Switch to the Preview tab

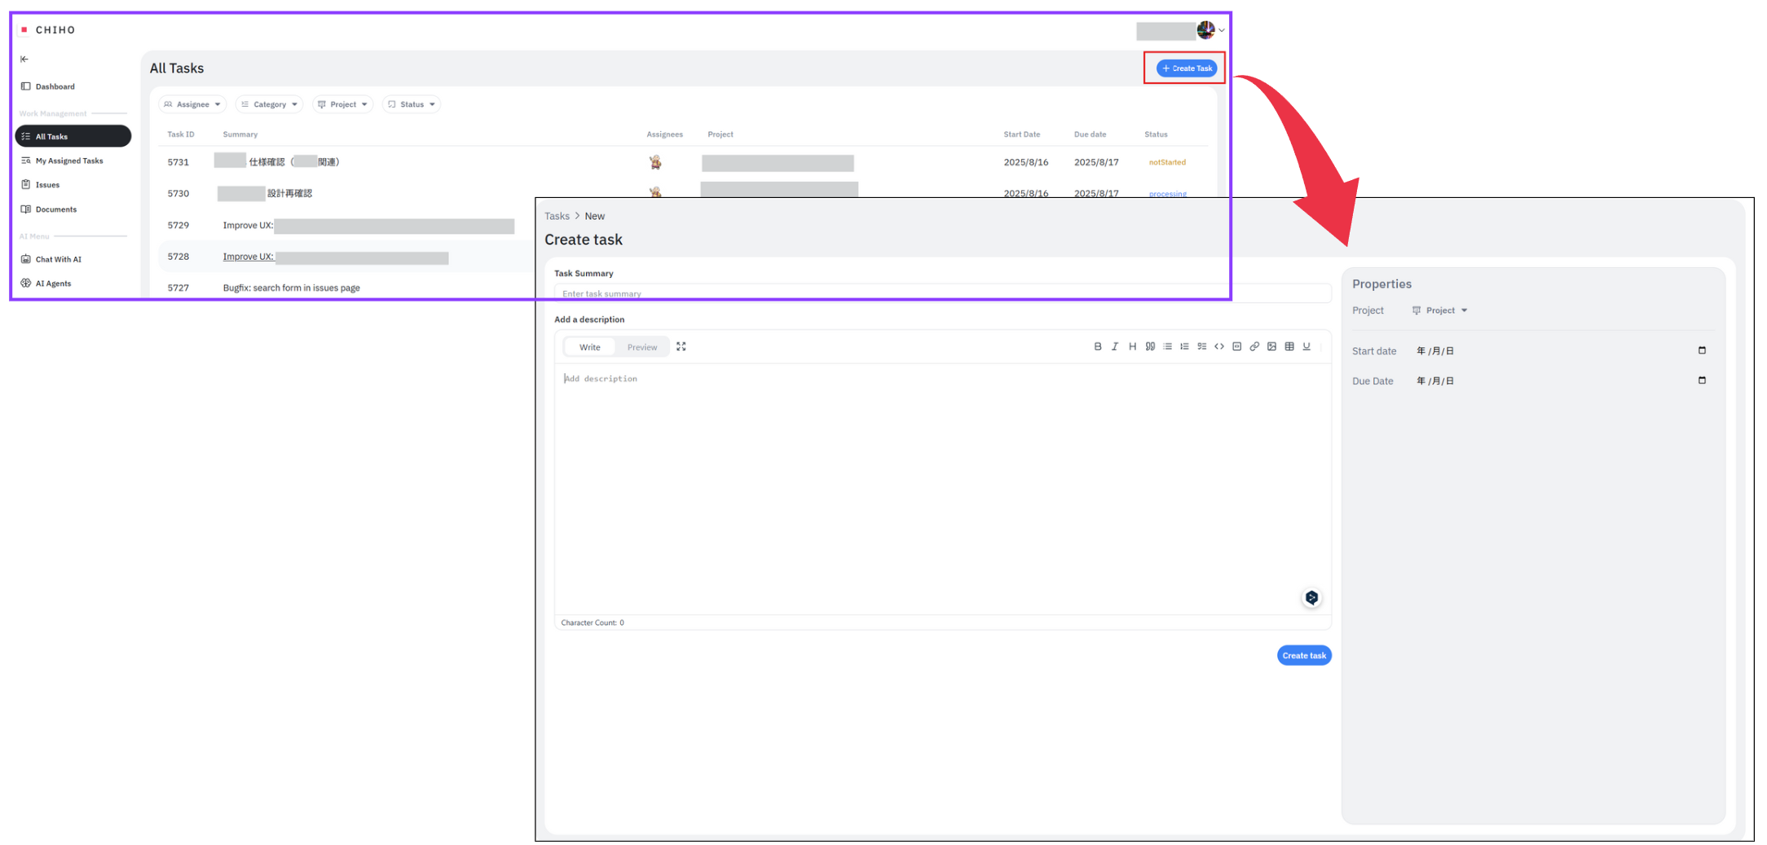tap(641, 347)
